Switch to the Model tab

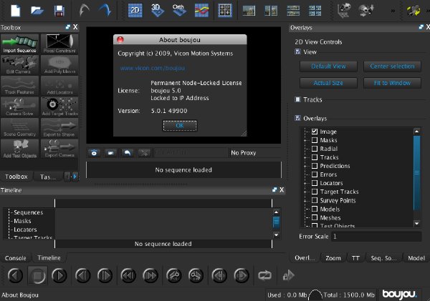click(x=416, y=258)
